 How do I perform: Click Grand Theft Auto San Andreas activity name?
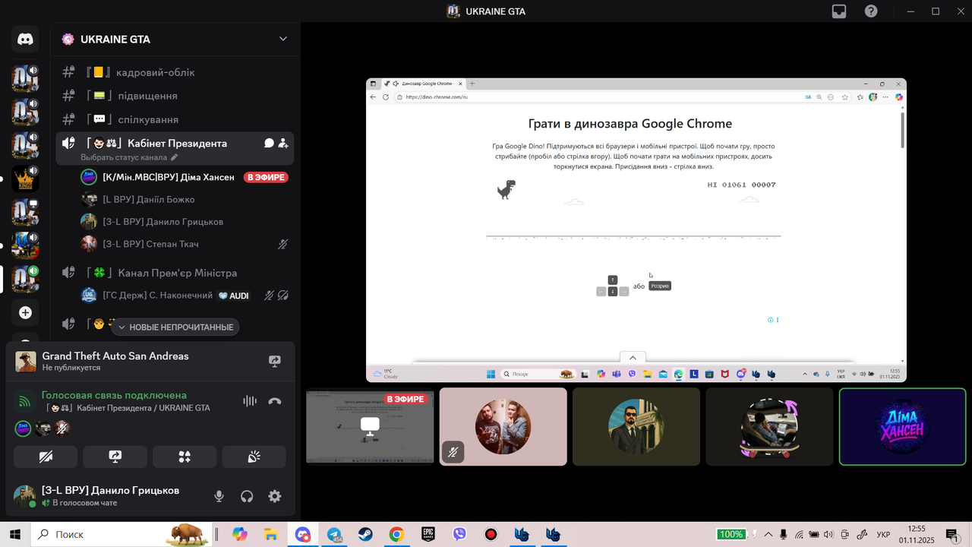pyautogui.click(x=115, y=356)
